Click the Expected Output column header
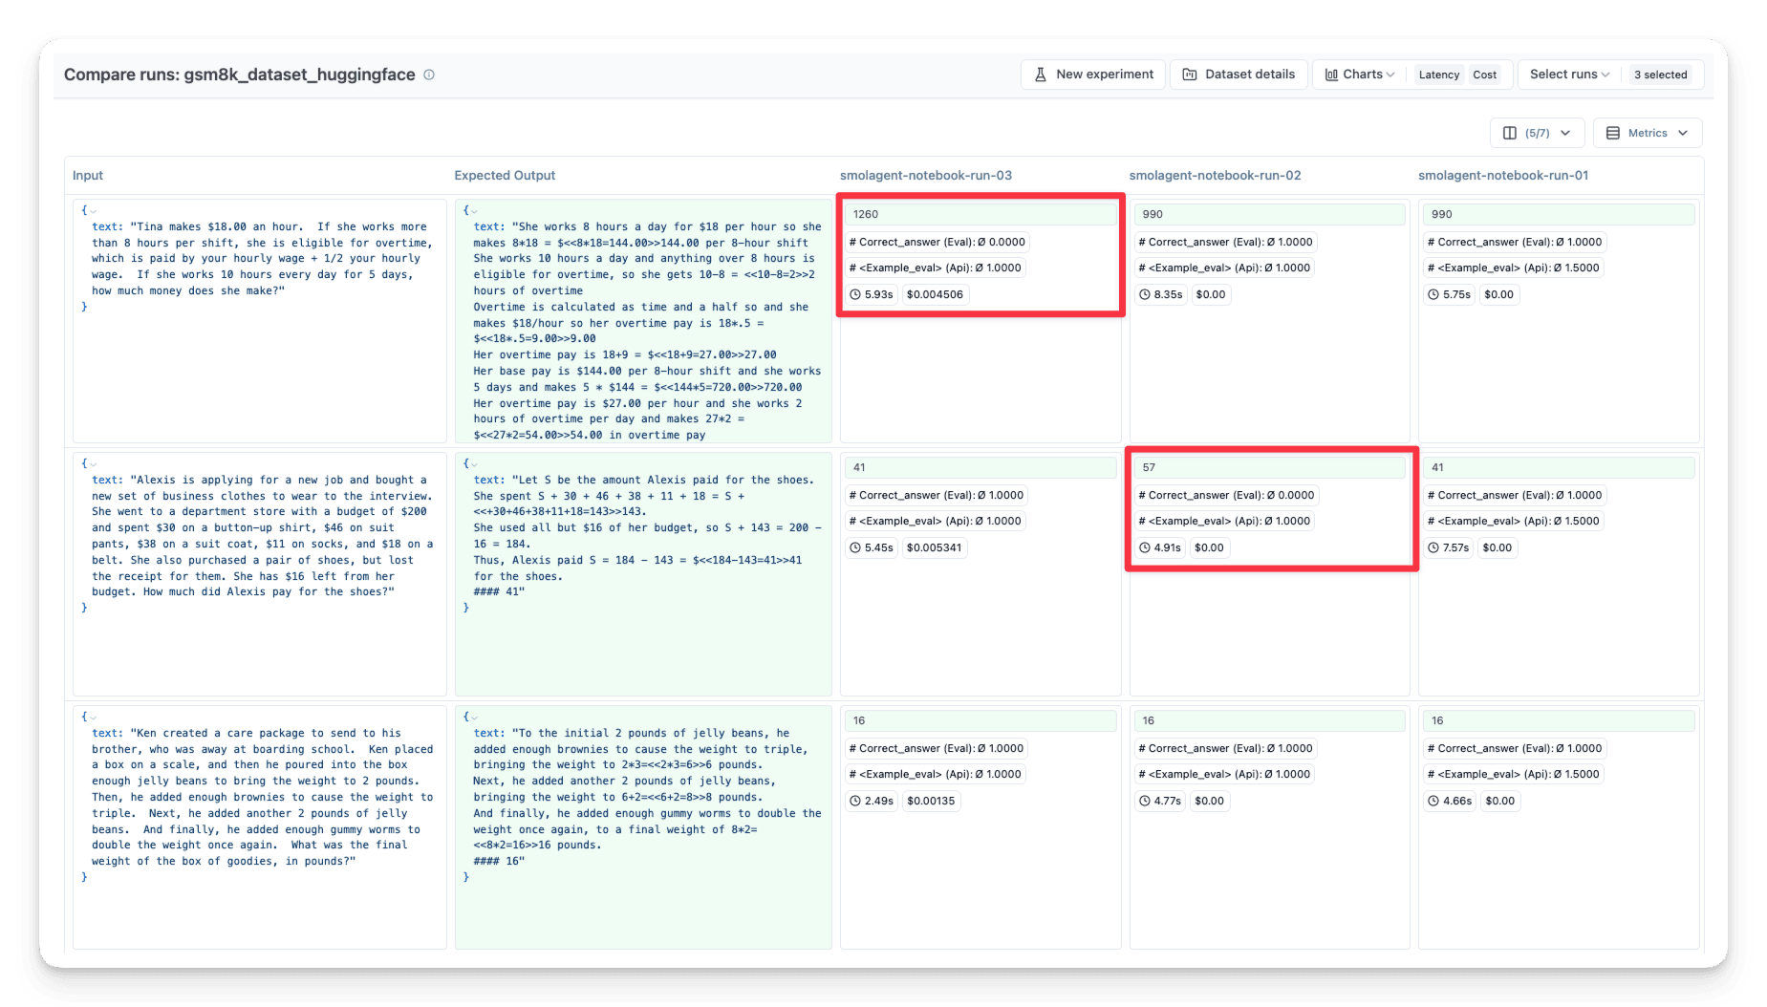Image resolution: width=1767 pixels, height=1007 pixels. [505, 175]
